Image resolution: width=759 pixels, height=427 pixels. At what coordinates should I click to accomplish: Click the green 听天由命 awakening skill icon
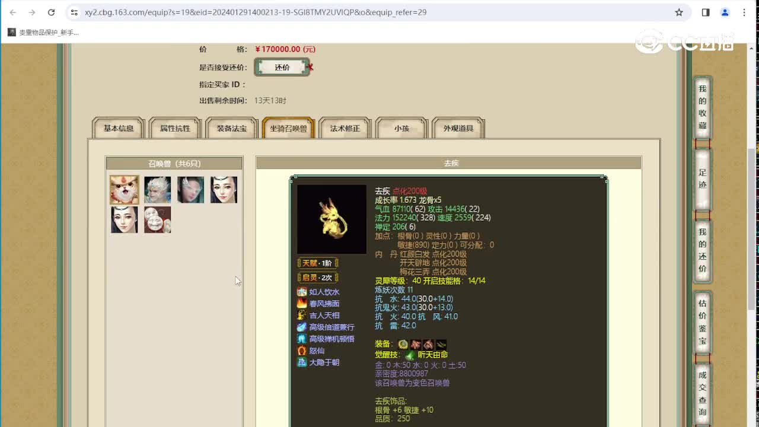tap(410, 355)
